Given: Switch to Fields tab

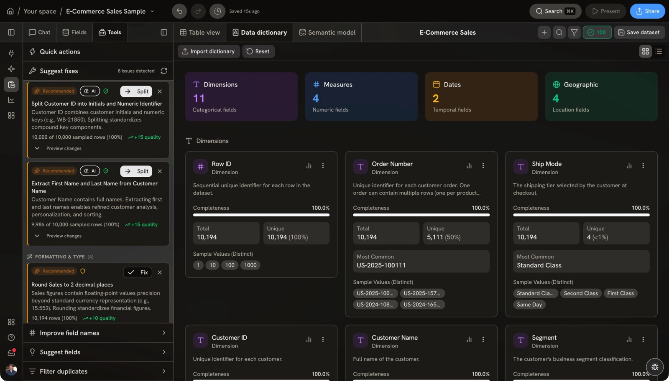Looking at the screenshot, I should click(x=74, y=32).
